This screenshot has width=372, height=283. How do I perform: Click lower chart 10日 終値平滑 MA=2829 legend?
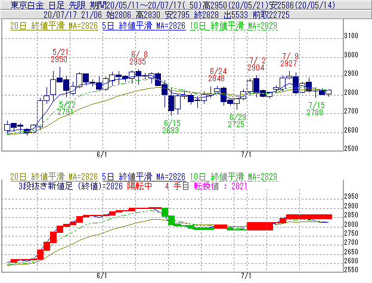234,177
